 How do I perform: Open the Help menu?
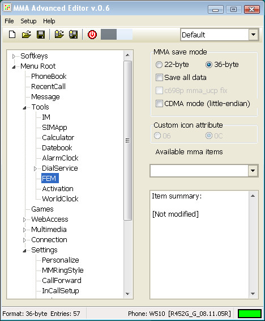click(x=49, y=21)
